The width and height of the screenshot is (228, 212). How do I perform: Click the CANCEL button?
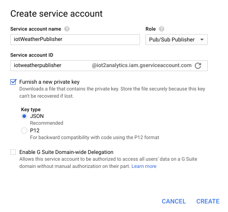[174, 201]
